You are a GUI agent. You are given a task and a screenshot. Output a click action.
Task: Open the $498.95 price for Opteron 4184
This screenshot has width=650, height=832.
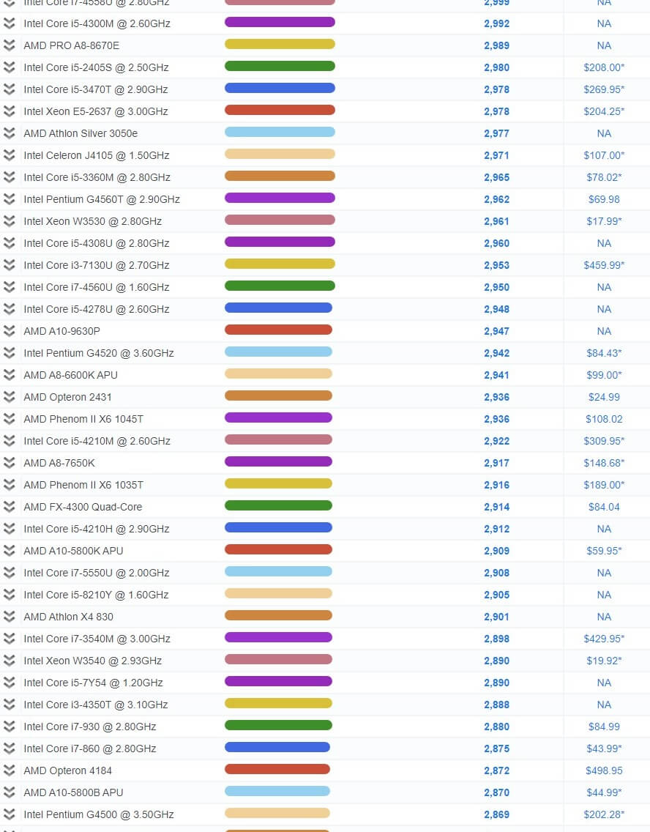[x=604, y=770]
